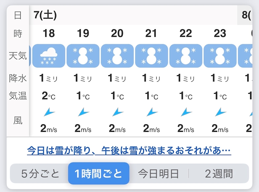Open the 今日は雪が降り snow warning link
Screen dimensions: 259x192
129,151
